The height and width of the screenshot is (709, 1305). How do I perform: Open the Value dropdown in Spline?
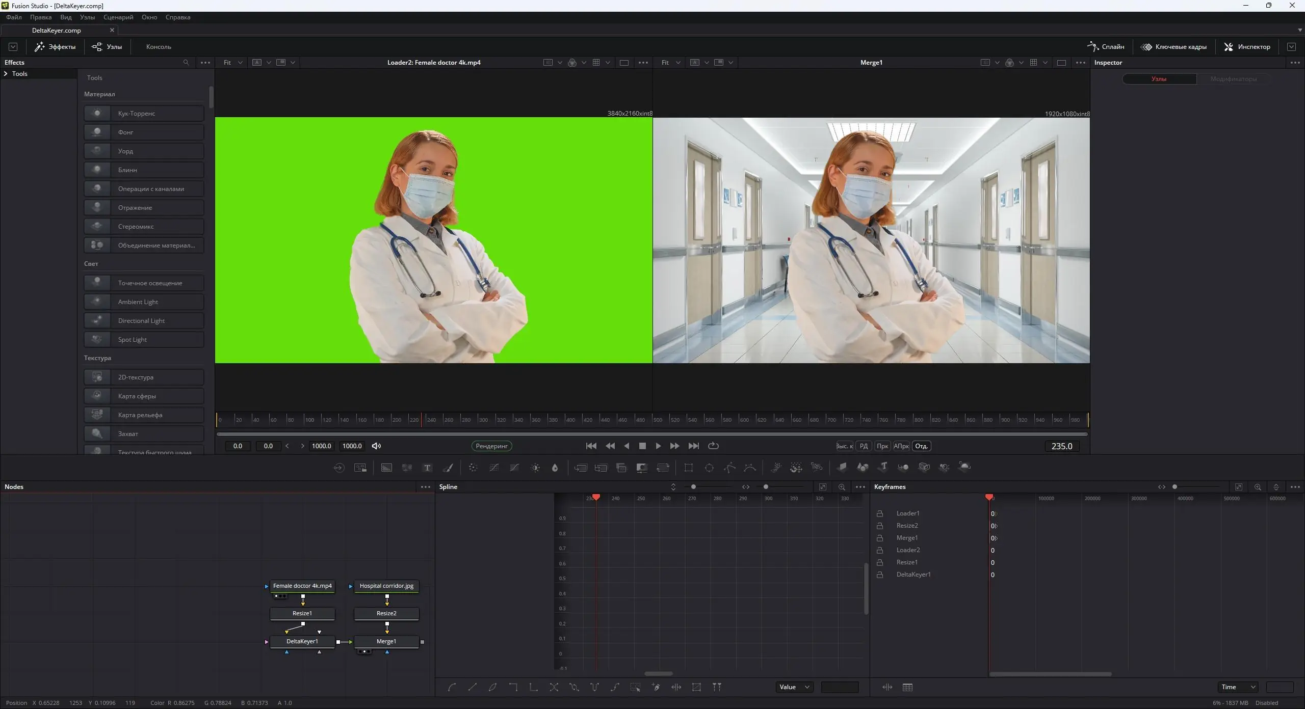794,687
